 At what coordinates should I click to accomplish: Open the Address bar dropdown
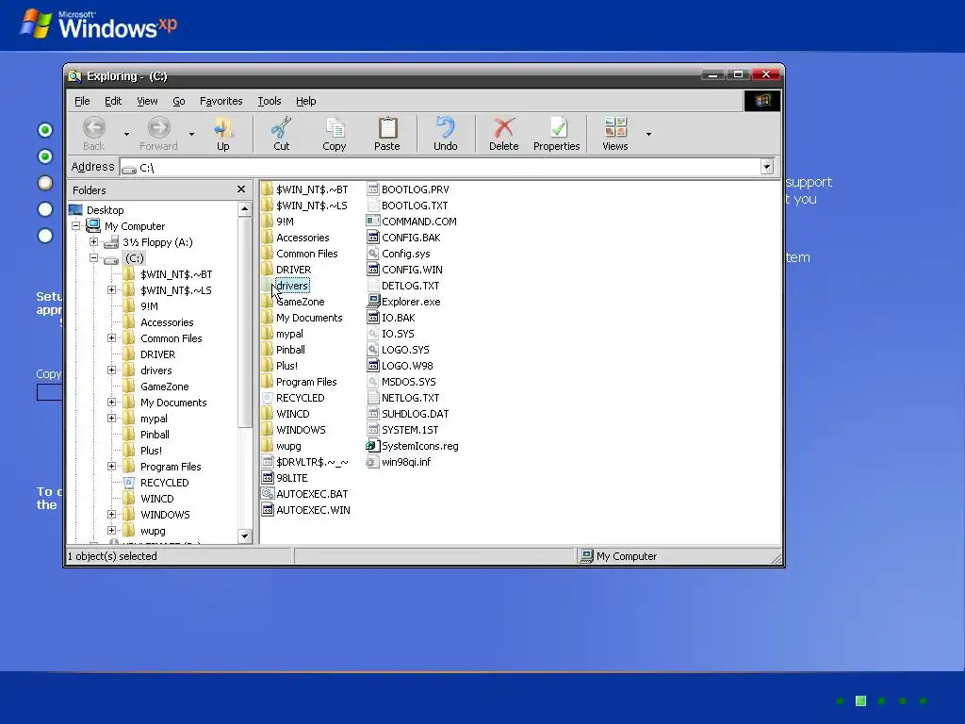click(767, 167)
